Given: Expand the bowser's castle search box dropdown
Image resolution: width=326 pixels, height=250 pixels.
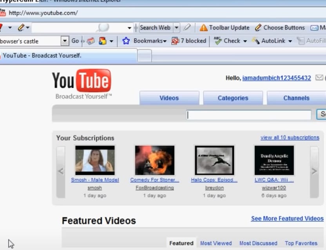Looking at the screenshot, I should point(65,41).
